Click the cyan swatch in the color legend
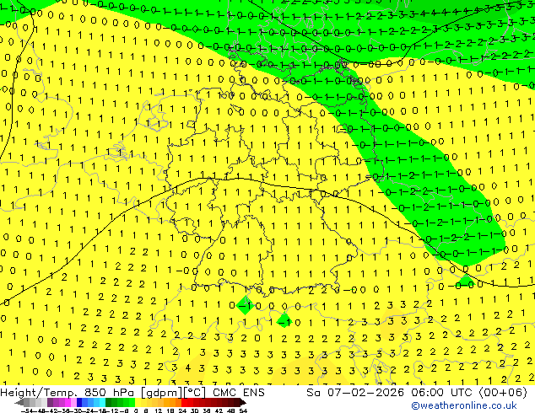 102,403
